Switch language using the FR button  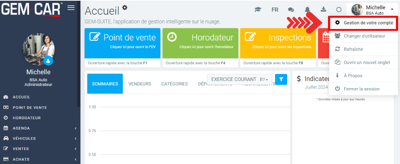coord(275,10)
